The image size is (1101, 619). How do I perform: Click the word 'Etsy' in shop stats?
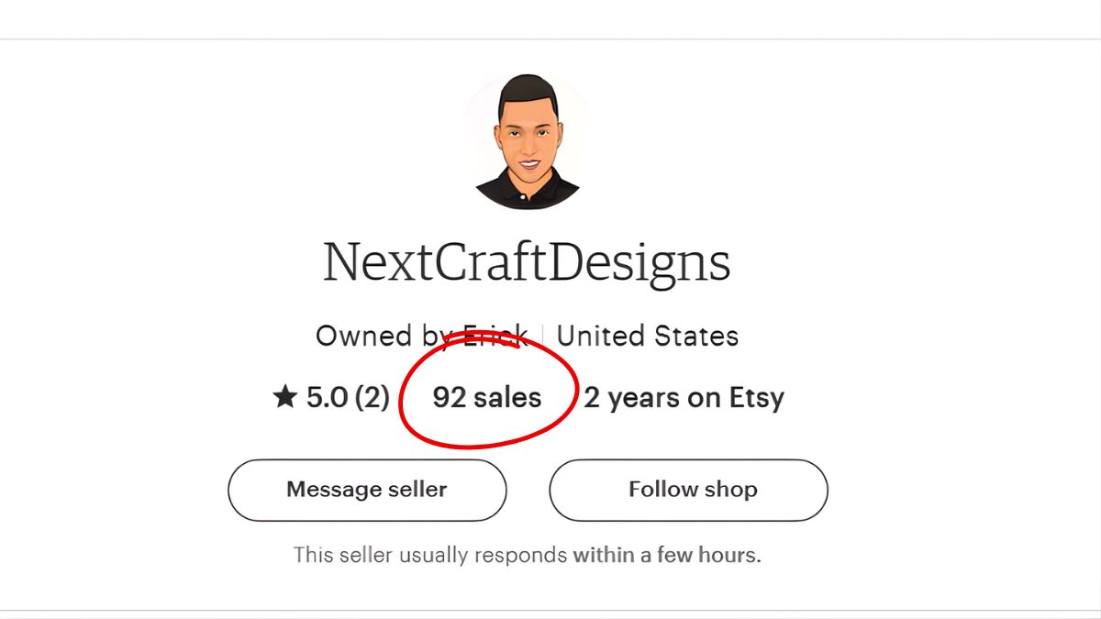(x=757, y=398)
